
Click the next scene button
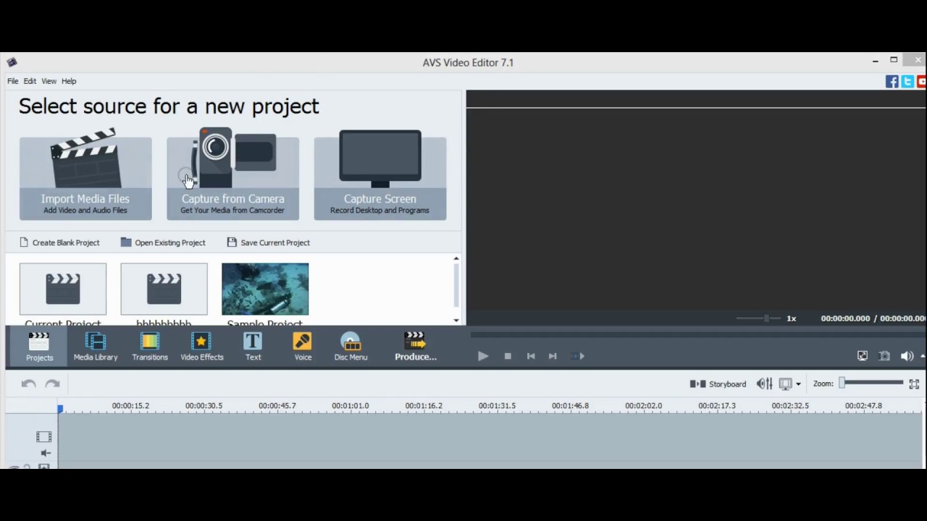pos(577,356)
